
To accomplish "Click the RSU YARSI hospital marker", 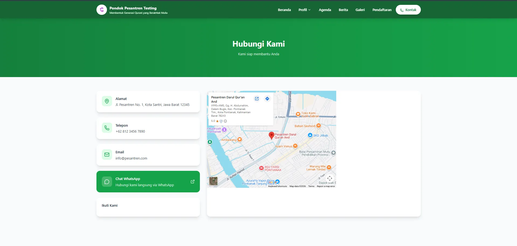I will click(x=261, y=168).
